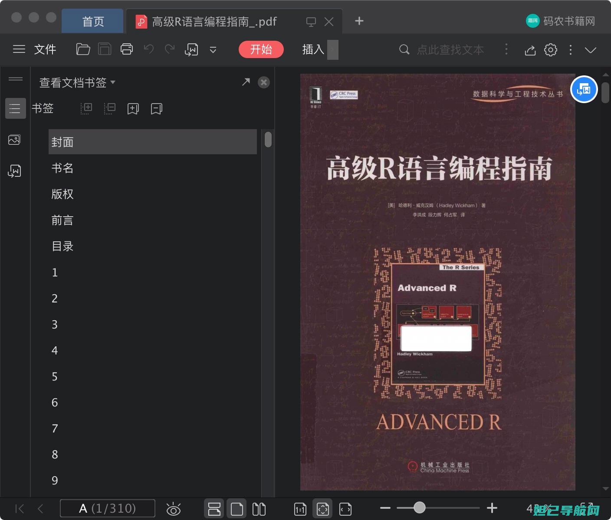Image resolution: width=611 pixels, height=520 pixels.
Task: Zoom out with minus button
Action: click(x=385, y=508)
